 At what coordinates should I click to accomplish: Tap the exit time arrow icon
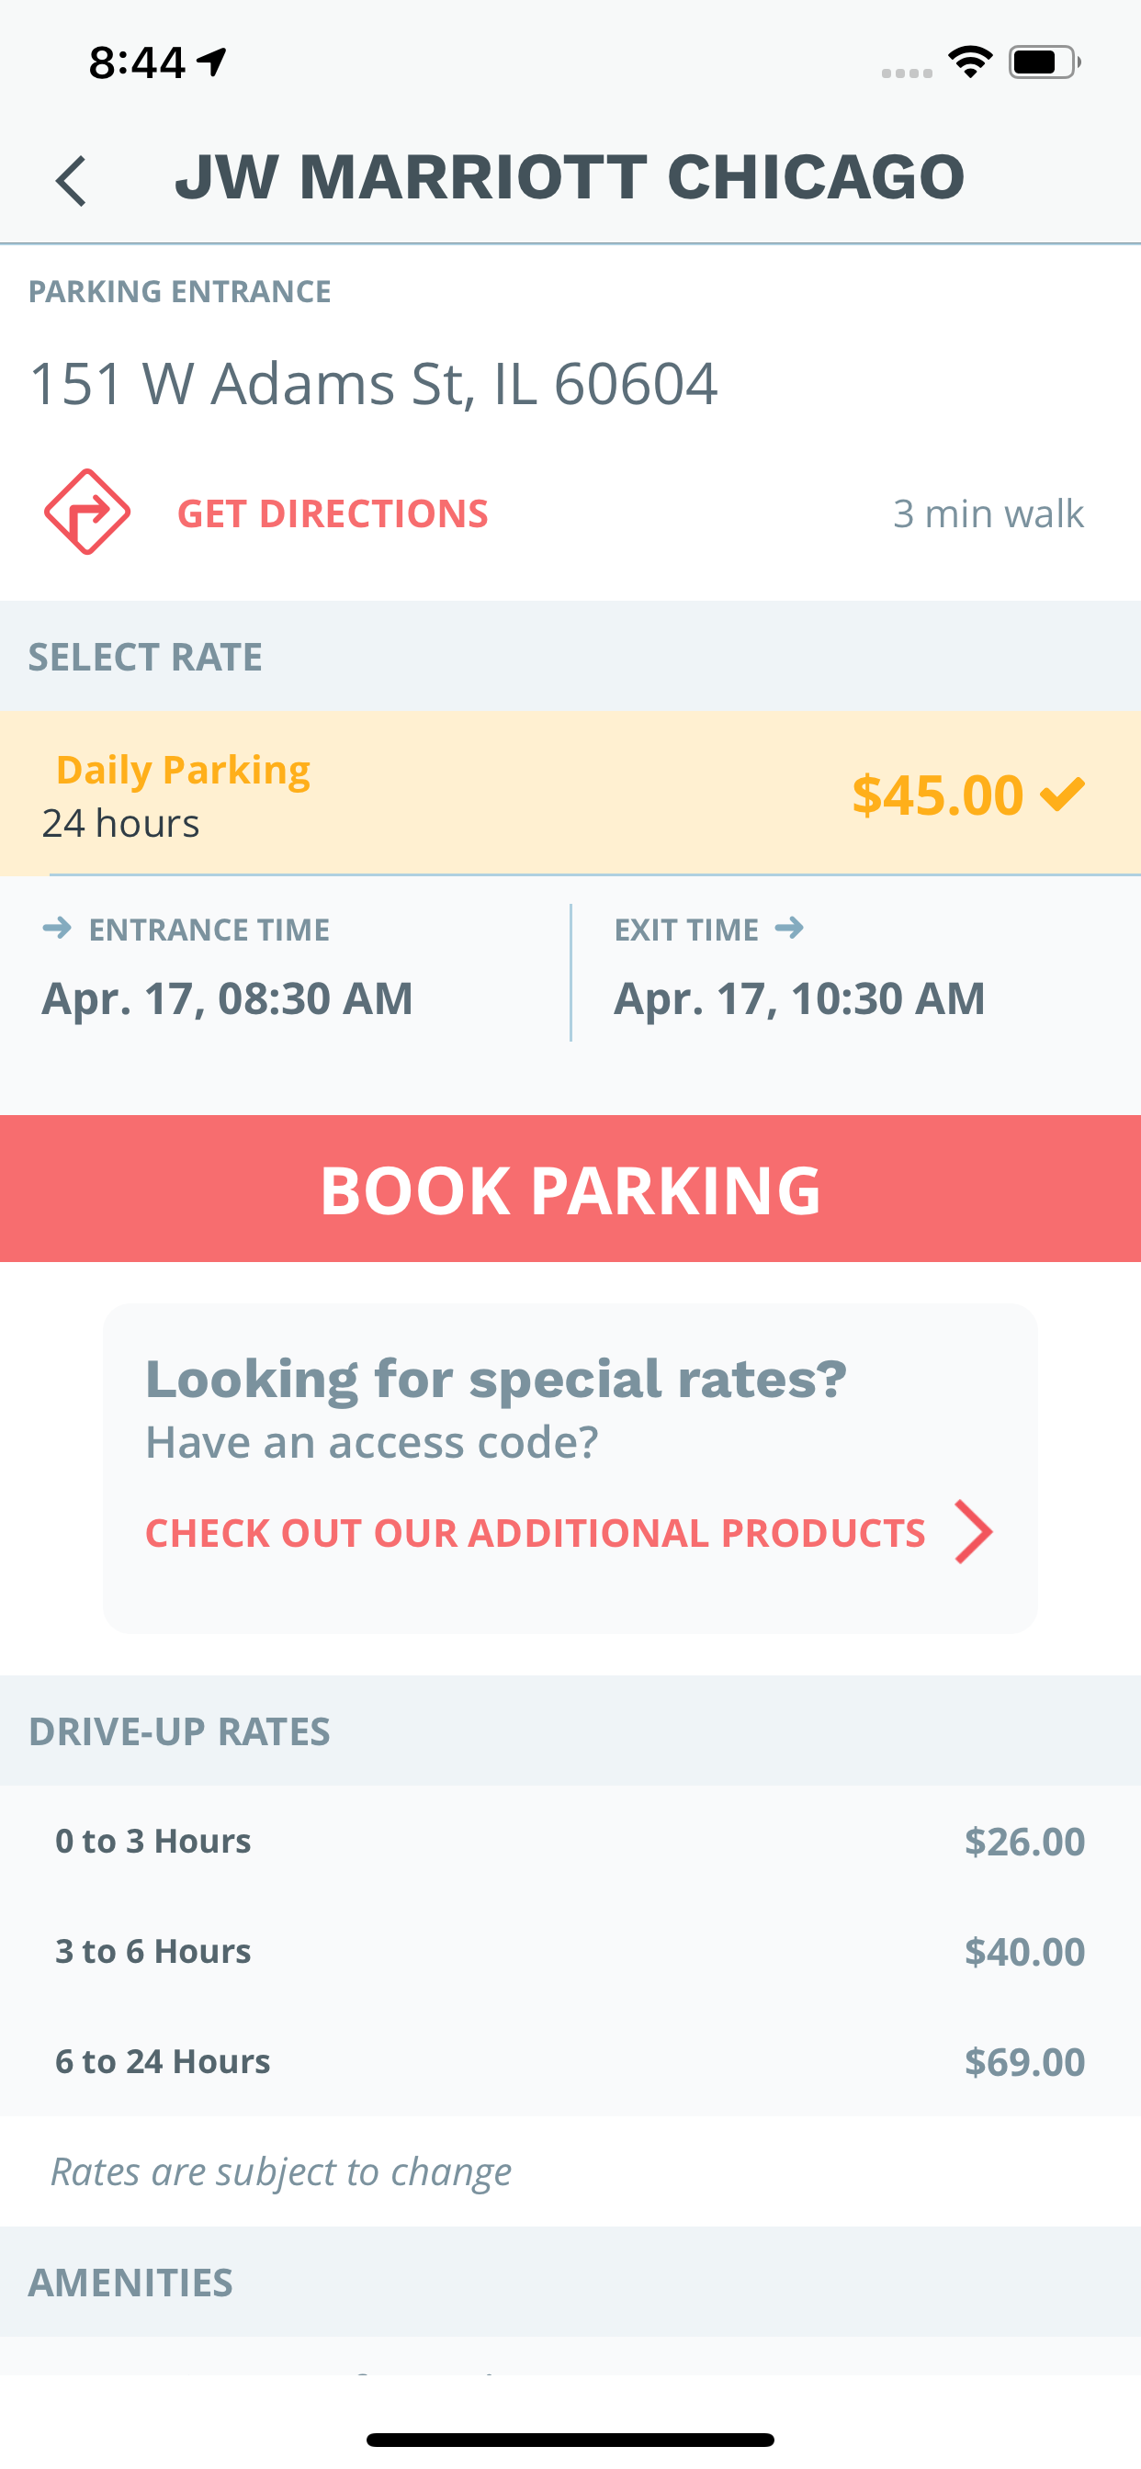pyautogui.click(x=789, y=928)
